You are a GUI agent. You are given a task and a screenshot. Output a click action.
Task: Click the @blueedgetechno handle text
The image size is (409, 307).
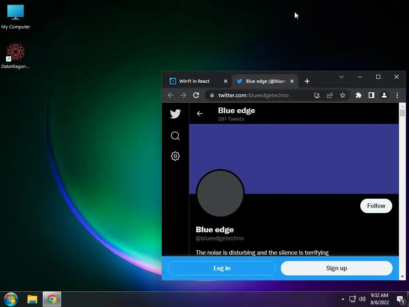[x=220, y=238]
